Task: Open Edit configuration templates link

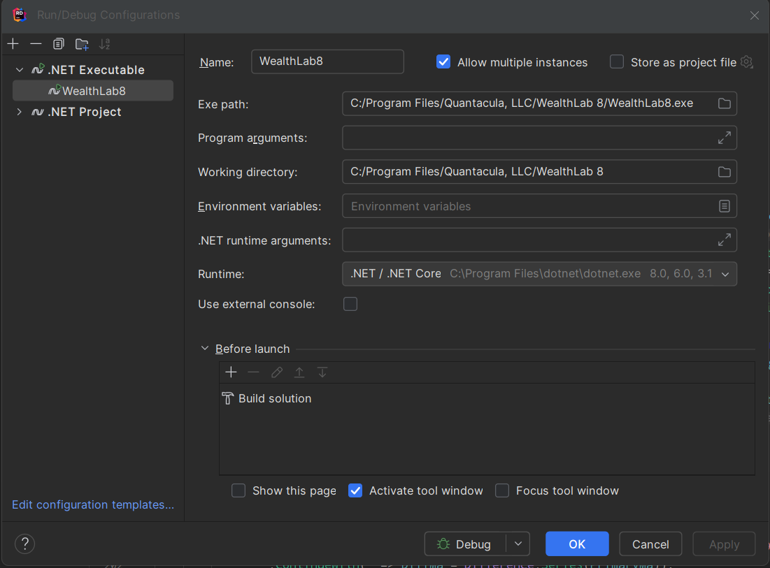Action: 93,504
